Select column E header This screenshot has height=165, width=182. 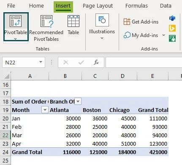coord(152,76)
